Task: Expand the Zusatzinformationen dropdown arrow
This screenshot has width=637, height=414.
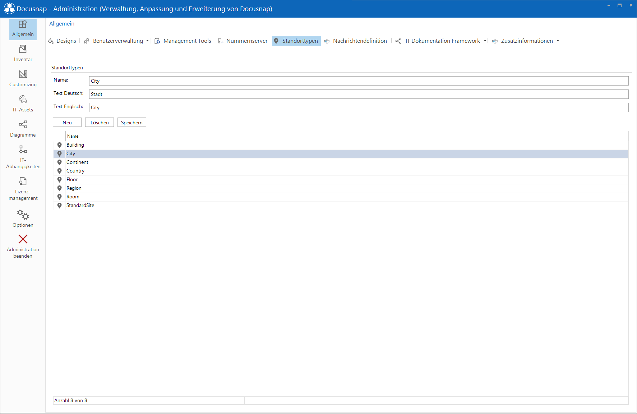Action: 558,41
